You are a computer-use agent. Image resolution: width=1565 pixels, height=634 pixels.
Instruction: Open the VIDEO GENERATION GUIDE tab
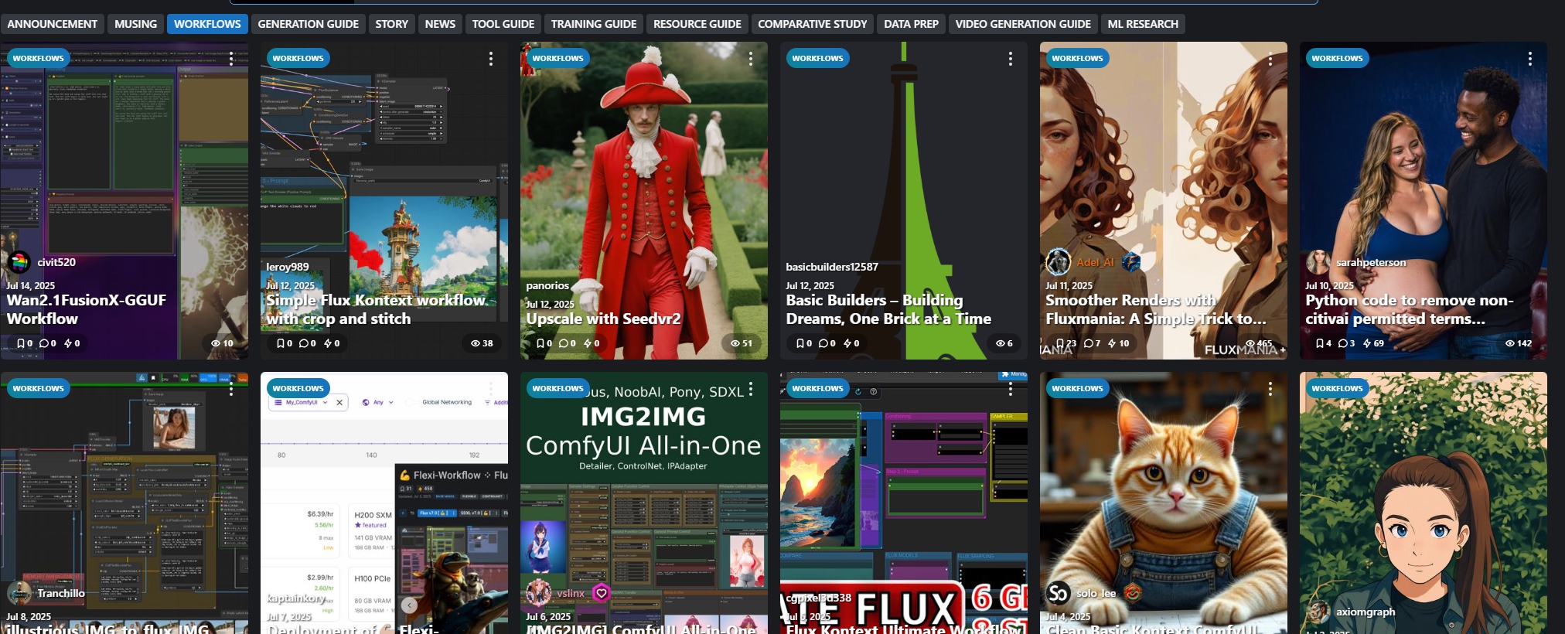[1023, 24]
